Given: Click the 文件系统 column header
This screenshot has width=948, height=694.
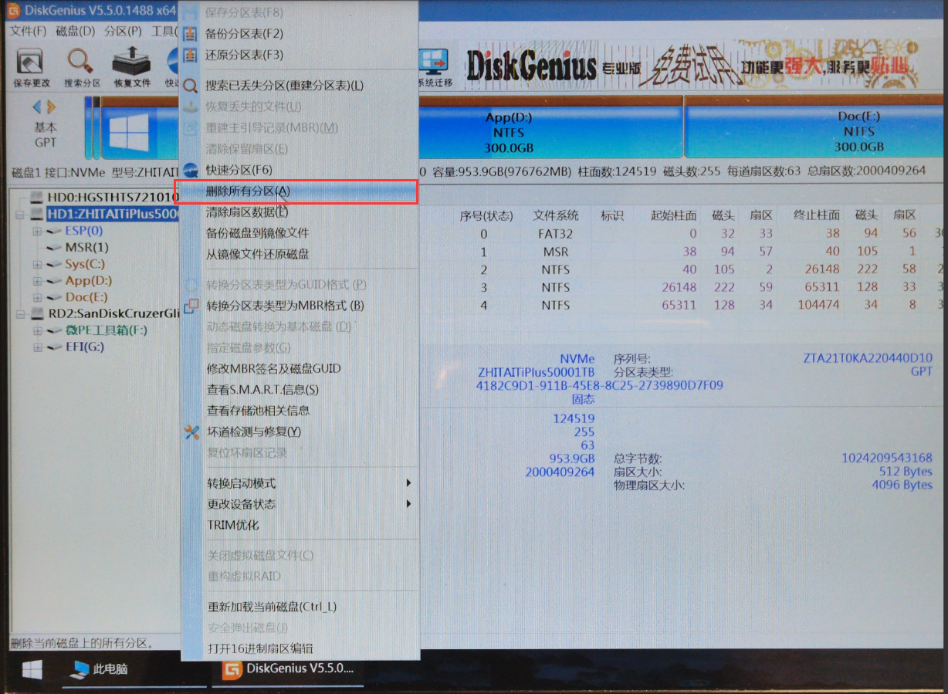Looking at the screenshot, I should [556, 215].
